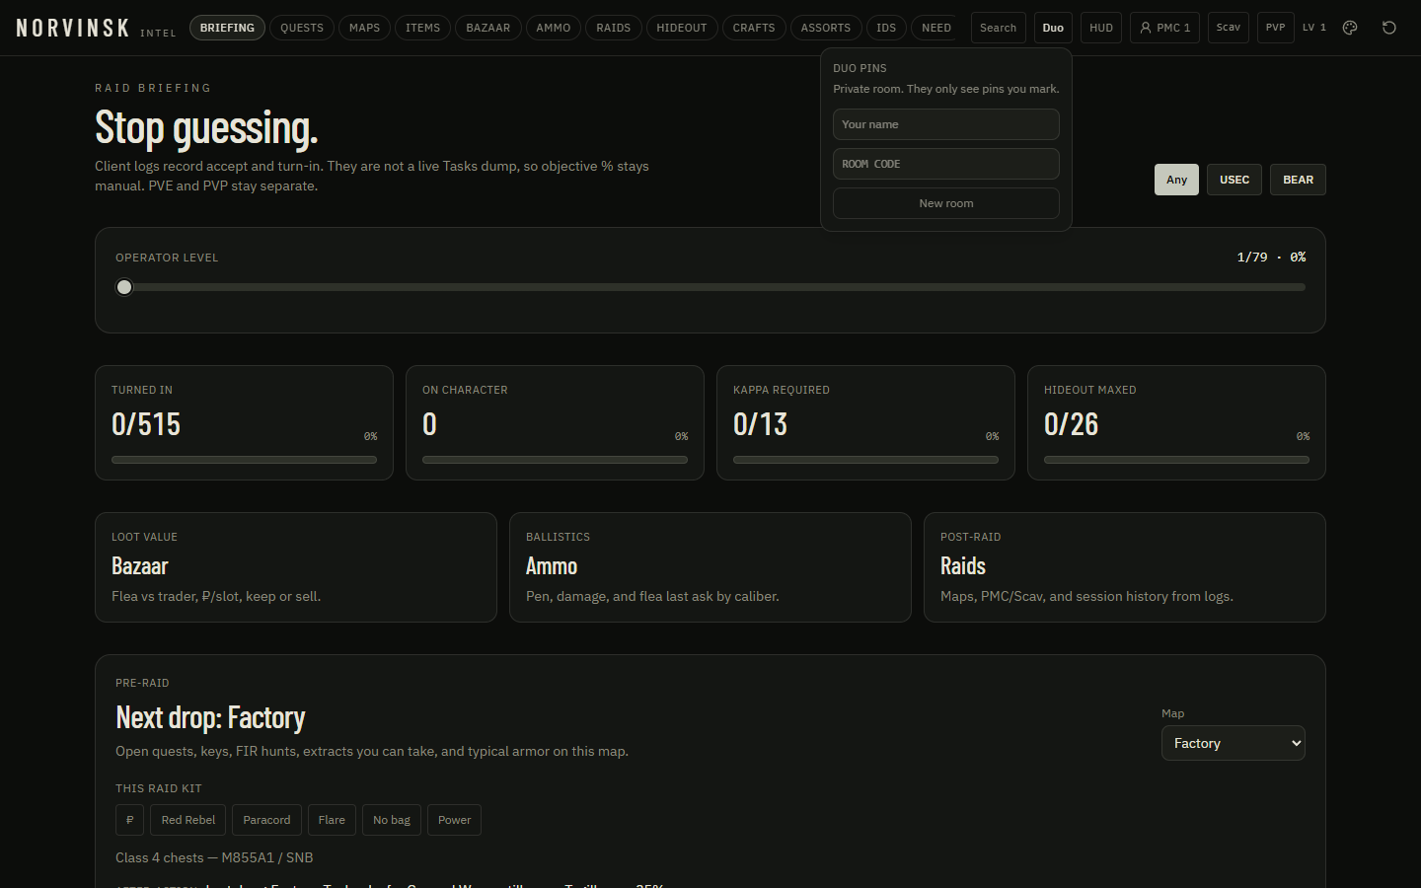
Task: Click the Turned In 0/515 stat card
Action: tap(244, 423)
